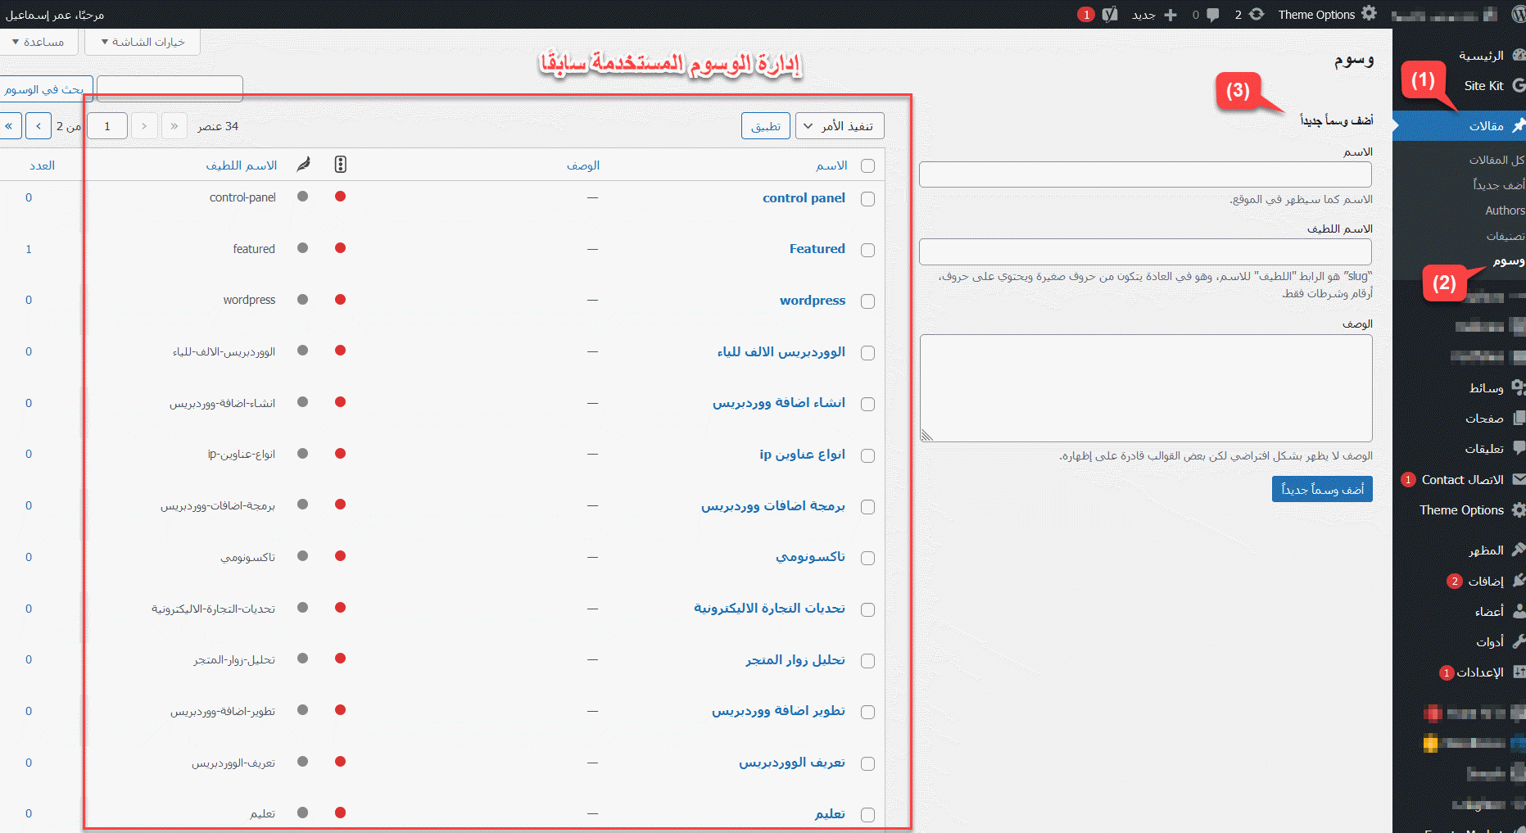Viewport: 1526px width, 833px height.
Task: Click the updates refresh icon in admin bar
Action: click(1257, 15)
